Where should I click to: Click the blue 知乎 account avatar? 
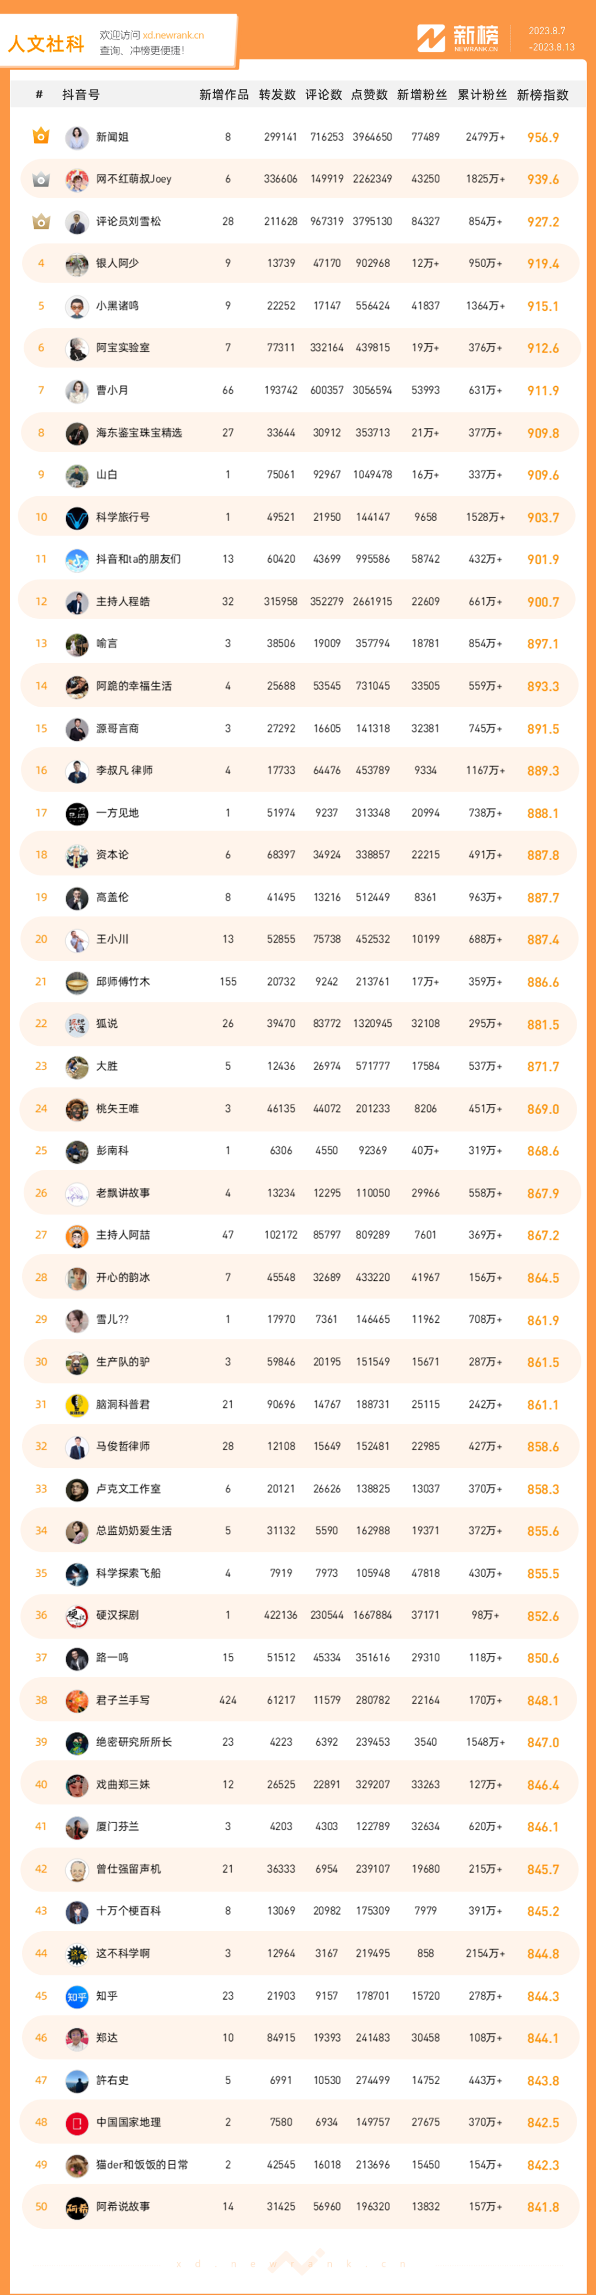(77, 1996)
